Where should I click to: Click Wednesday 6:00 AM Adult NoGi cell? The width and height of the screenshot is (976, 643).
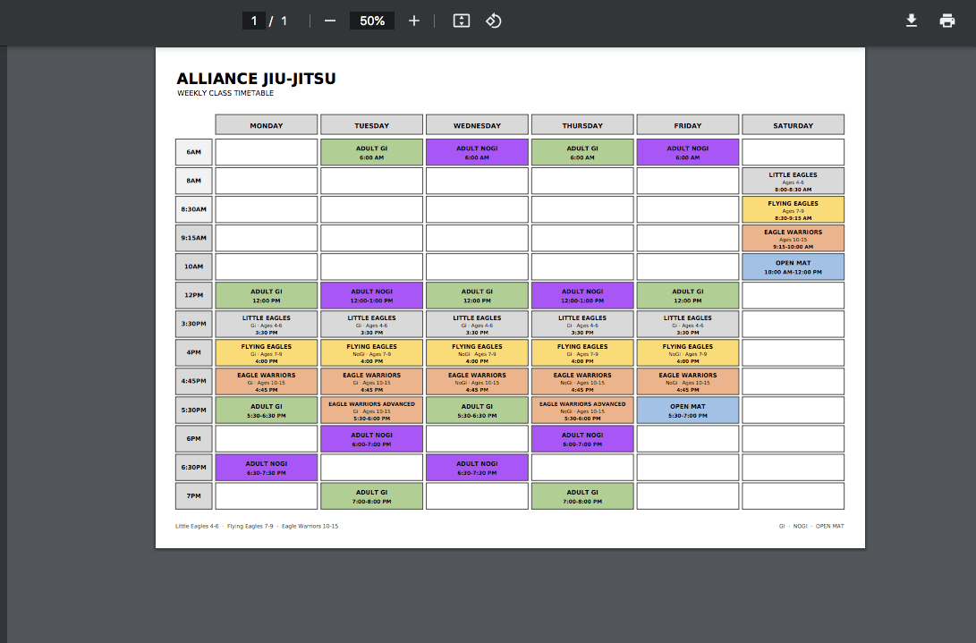coord(477,152)
